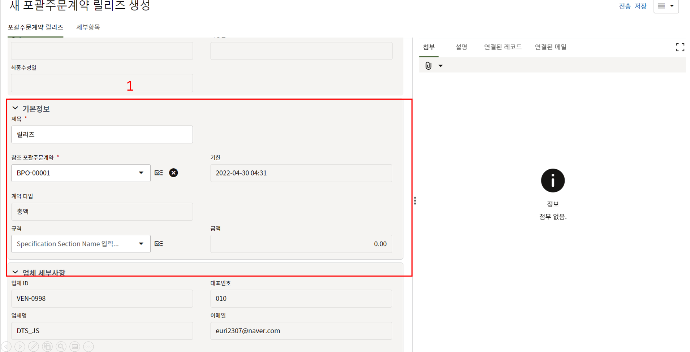Click the magnifier zoom slideshow icon

coord(61,347)
